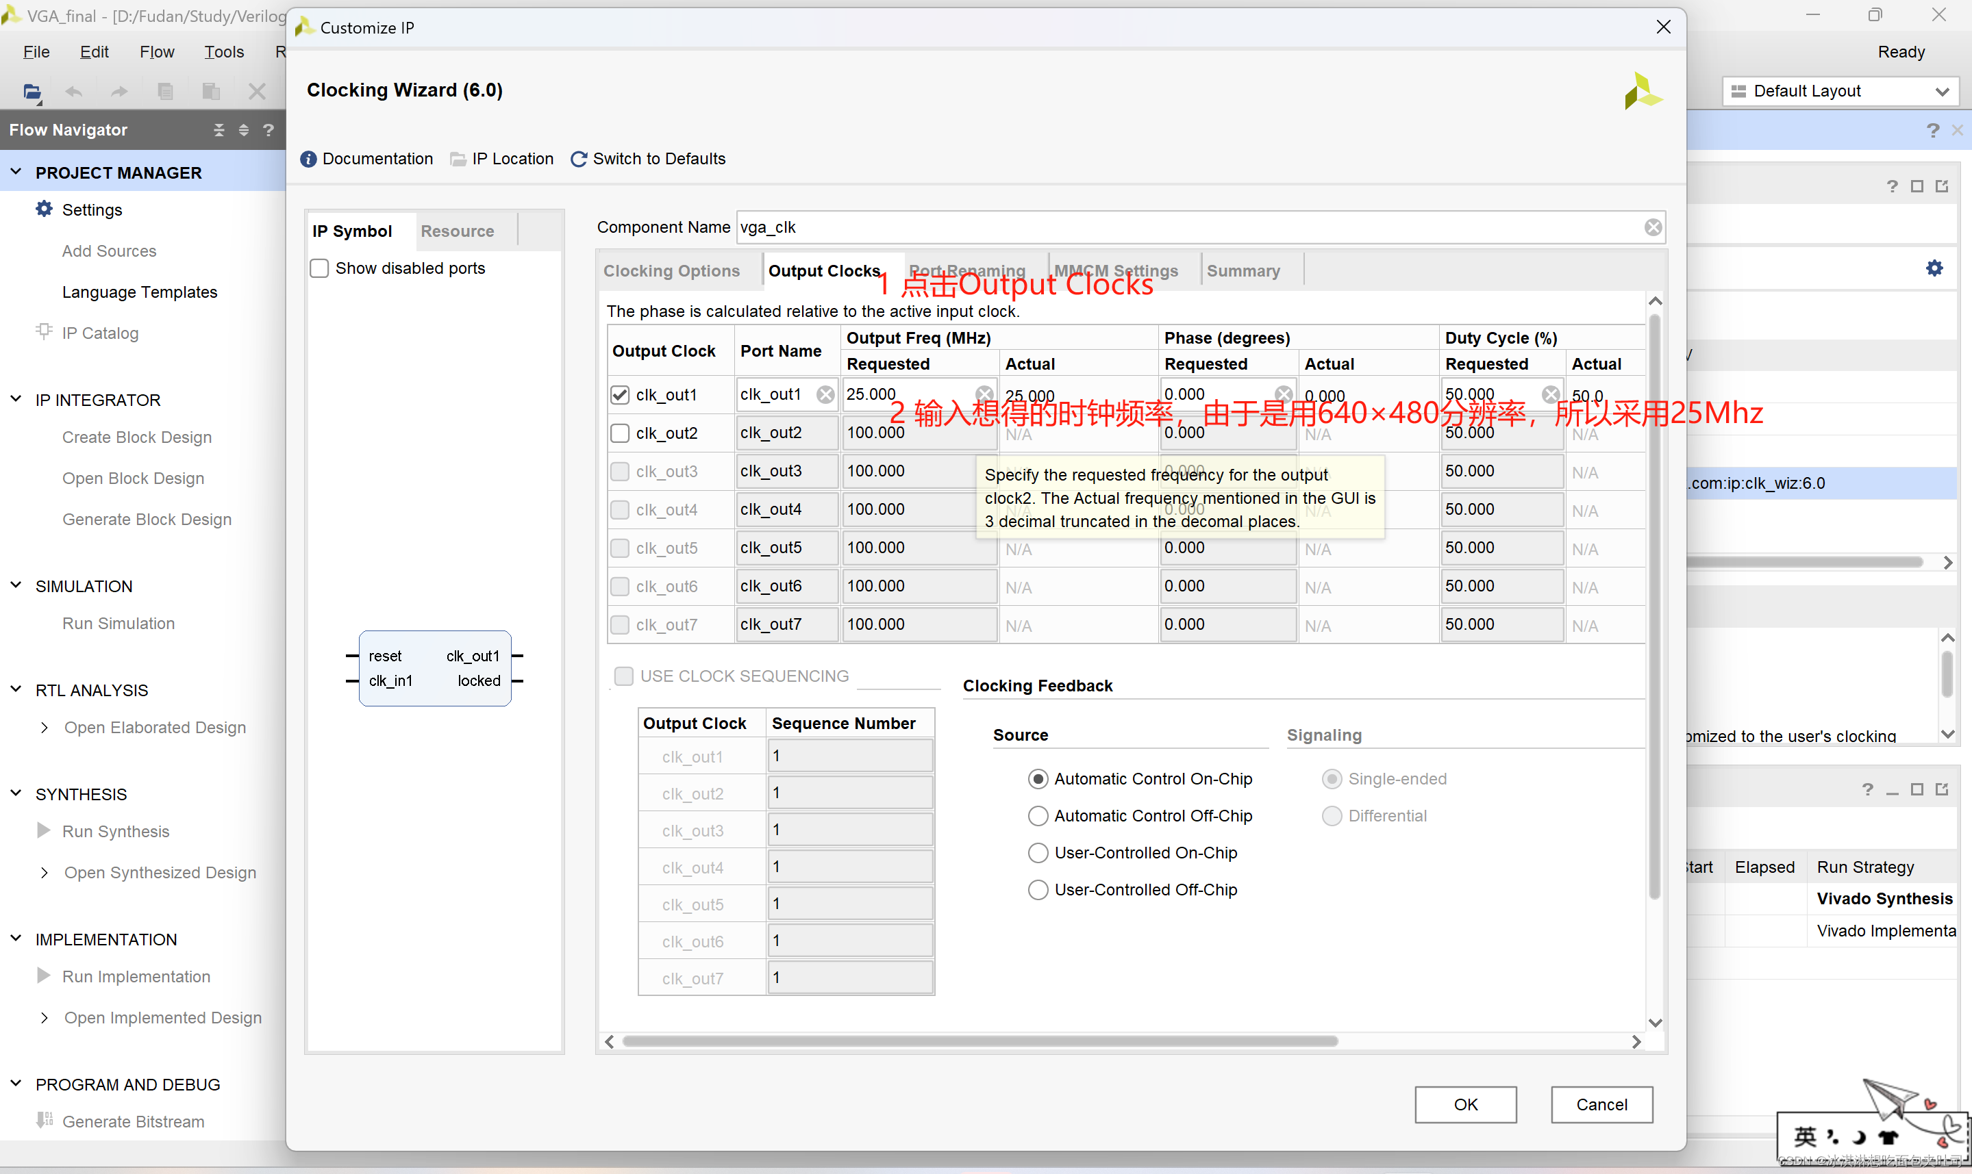
Task: Click clk_out2 port name field
Action: point(788,433)
